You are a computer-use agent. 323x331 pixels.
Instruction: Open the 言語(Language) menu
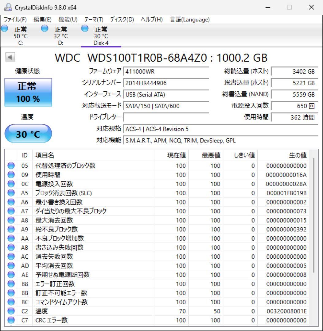190,20
